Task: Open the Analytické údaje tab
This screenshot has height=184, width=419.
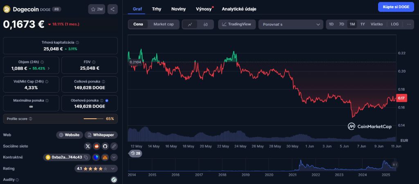Action: point(239,9)
